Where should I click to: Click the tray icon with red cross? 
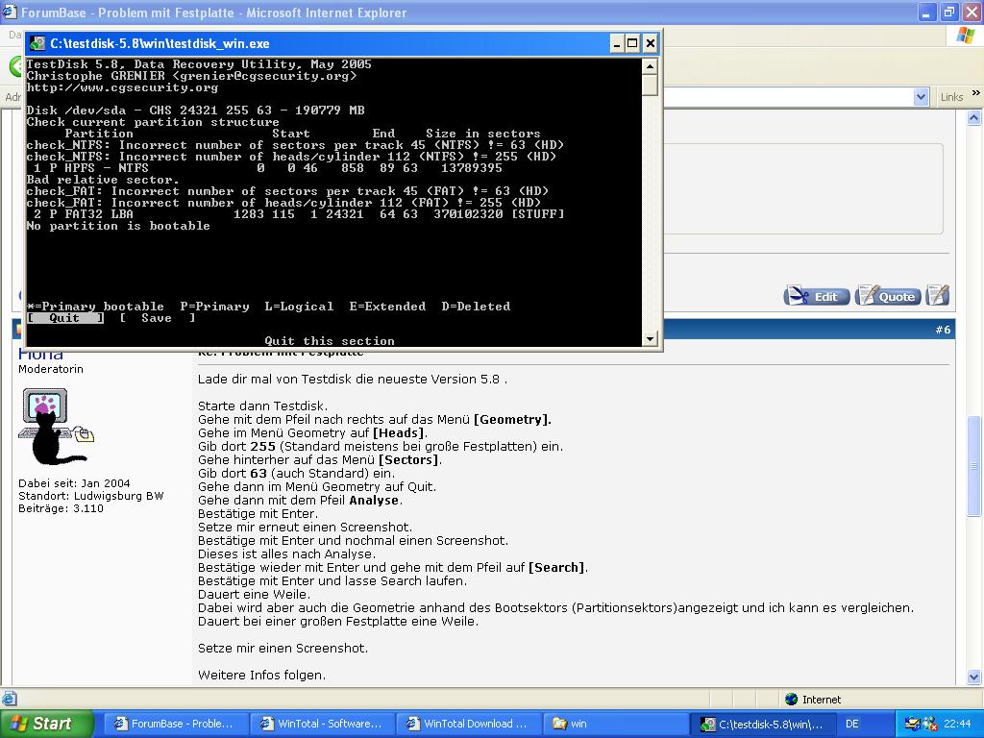coord(929,724)
